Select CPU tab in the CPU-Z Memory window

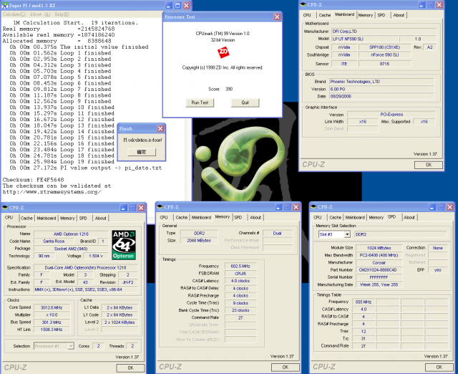[x=164, y=218]
